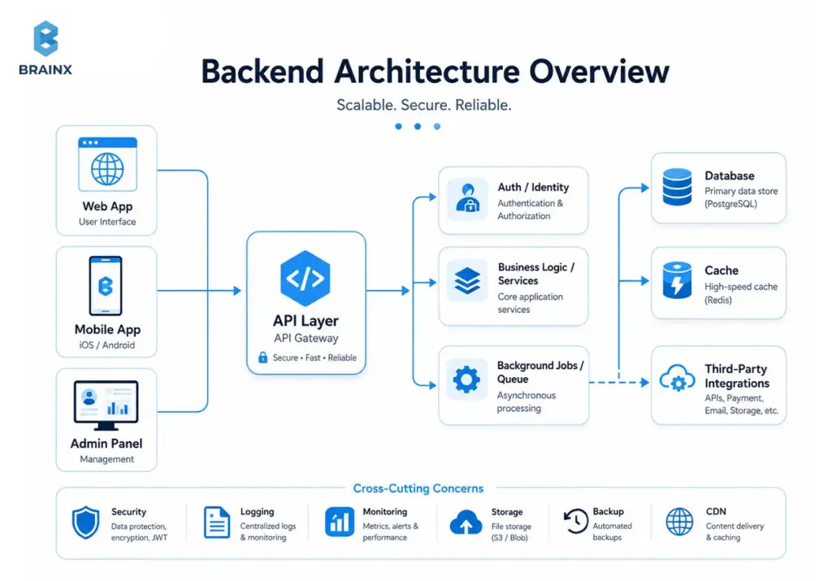Click the 'Web App' label

[x=107, y=206]
